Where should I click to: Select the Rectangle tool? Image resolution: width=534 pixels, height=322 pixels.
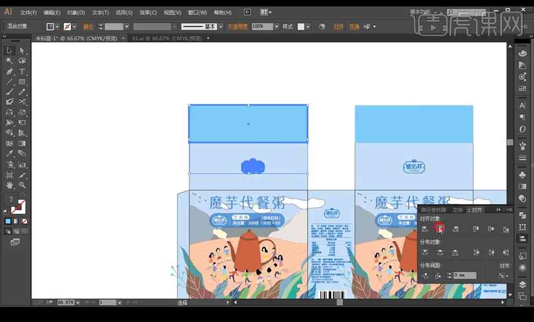pos(22,81)
